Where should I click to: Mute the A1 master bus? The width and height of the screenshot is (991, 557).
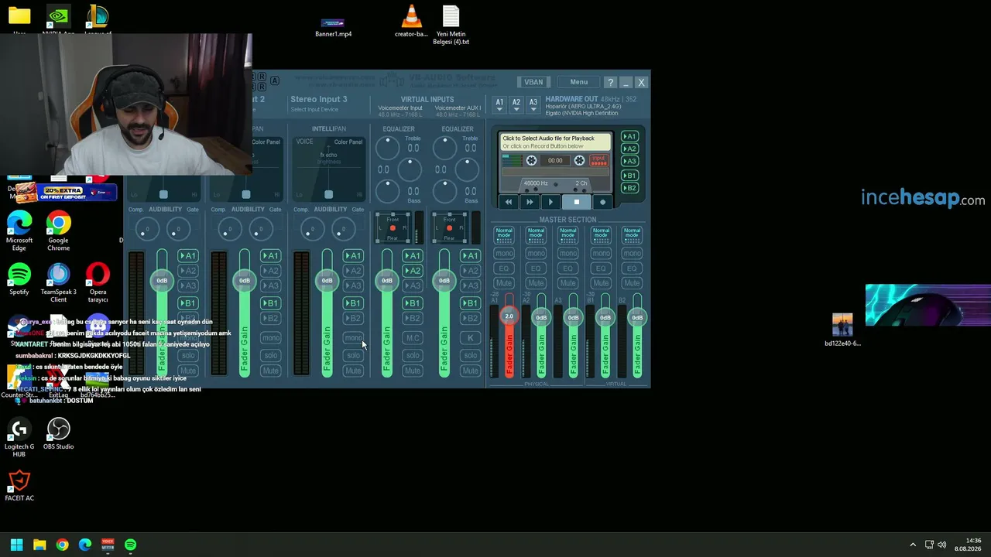click(504, 283)
